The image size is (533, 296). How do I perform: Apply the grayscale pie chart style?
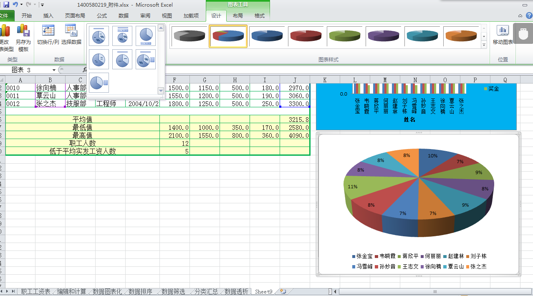coord(189,36)
